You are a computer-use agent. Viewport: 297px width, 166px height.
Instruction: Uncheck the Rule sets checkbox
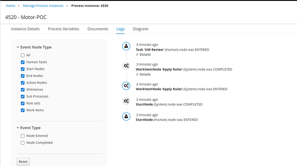click(x=23, y=103)
